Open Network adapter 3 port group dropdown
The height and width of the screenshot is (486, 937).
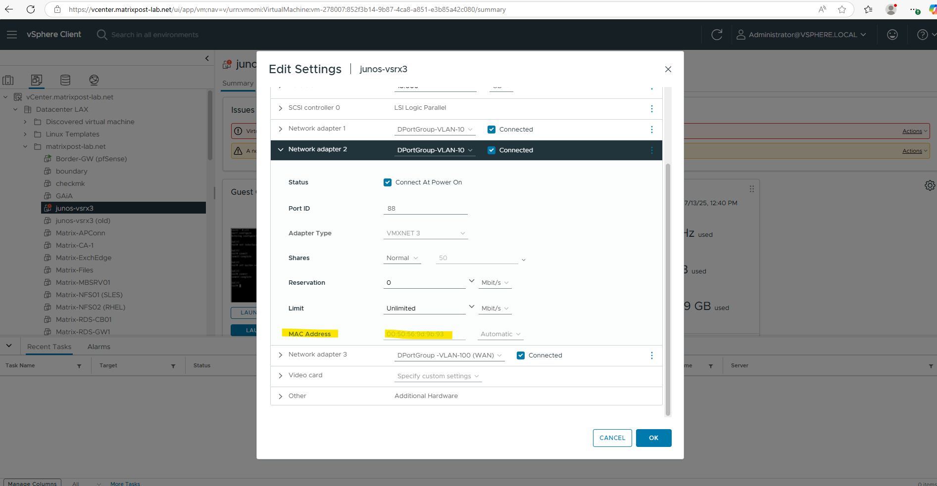(449, 355)
